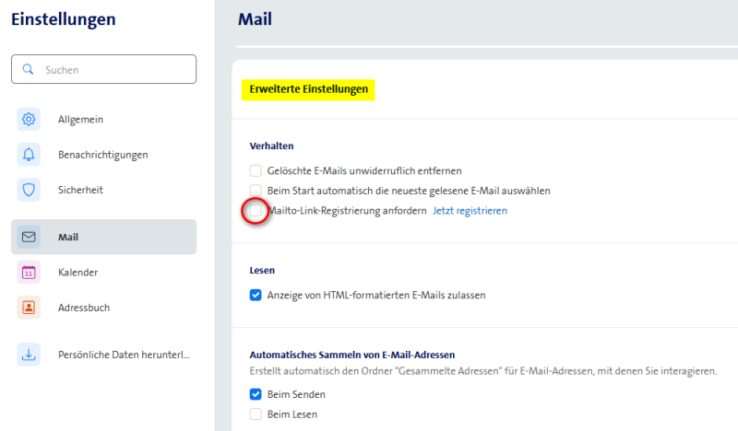The image size is (738, 431).
Task: Click the shield icon for Sicherheit
Action: pos(29,190)
